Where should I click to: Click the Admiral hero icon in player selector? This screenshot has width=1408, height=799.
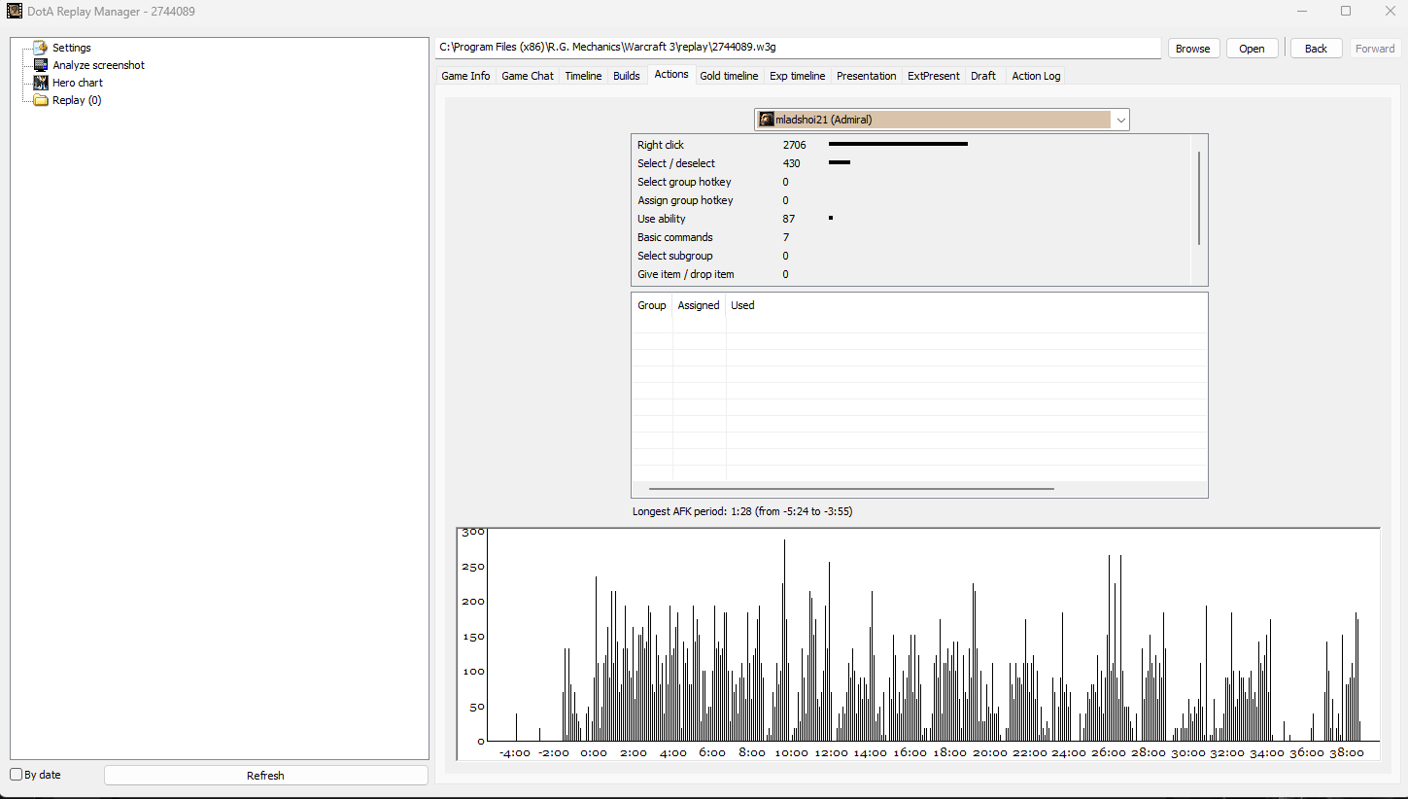pyautogui.click(x=767, y=120)
